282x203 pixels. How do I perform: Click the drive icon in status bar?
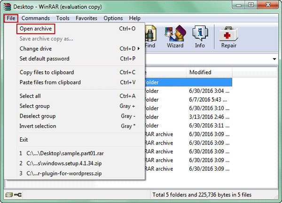coord(9,195)
